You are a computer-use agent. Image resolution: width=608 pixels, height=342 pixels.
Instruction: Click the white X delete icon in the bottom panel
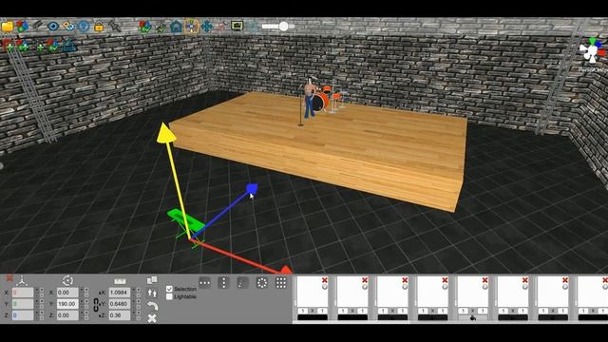[x=152, y=318]
